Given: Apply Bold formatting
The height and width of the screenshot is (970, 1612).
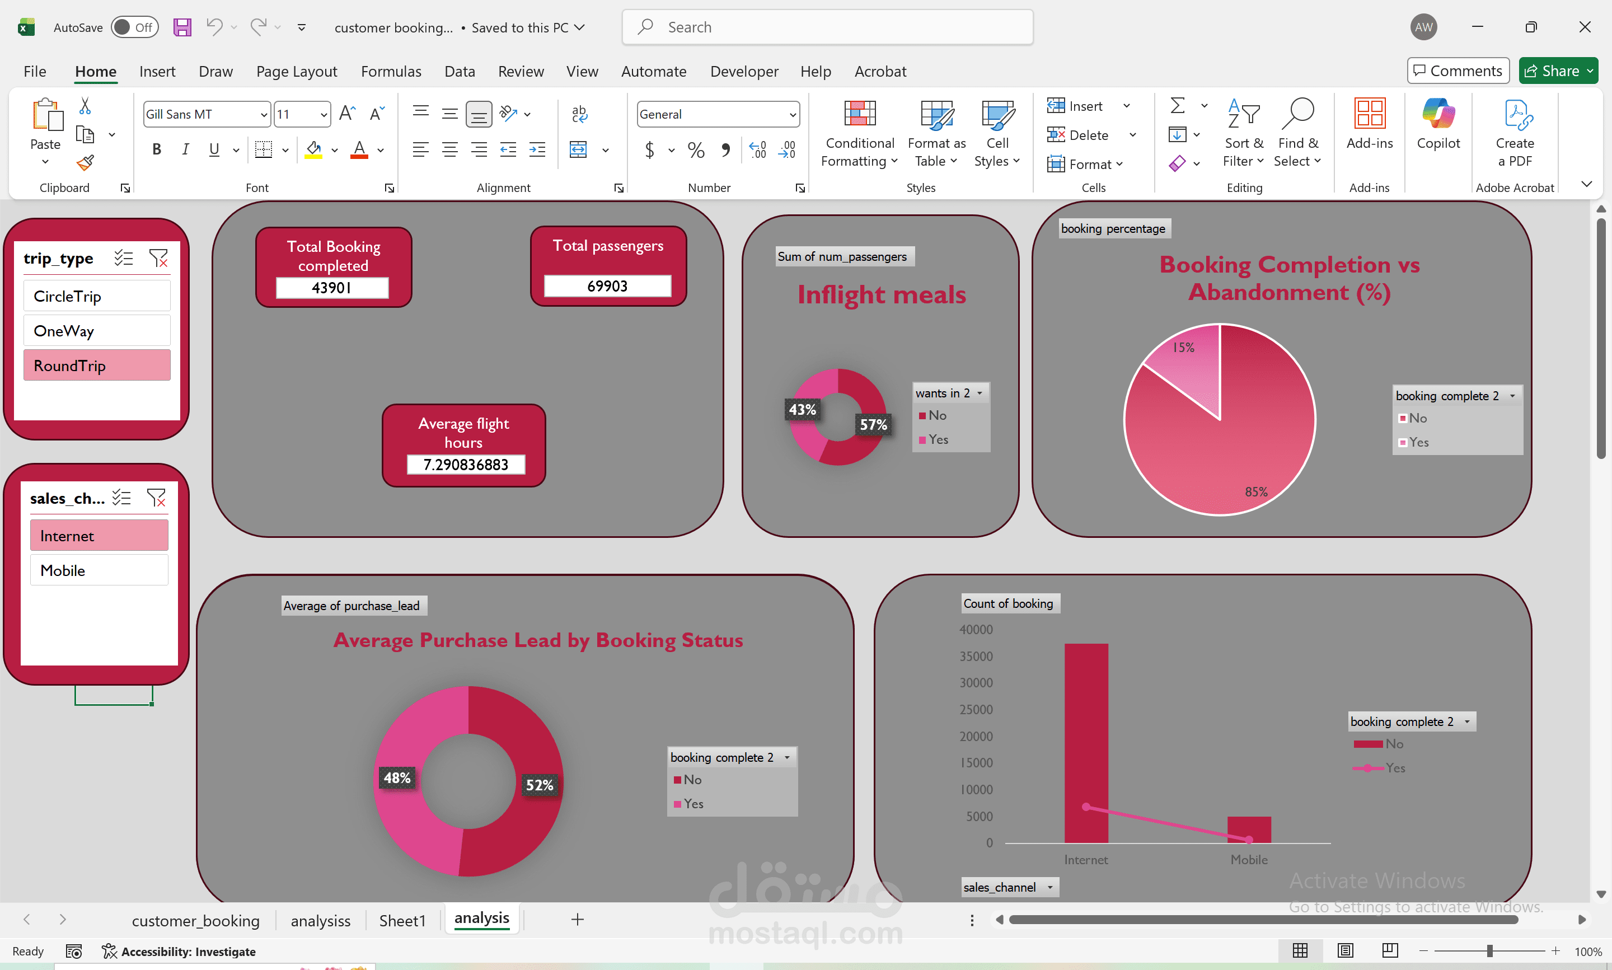Looking at the screenshot, I should [156, 149].
